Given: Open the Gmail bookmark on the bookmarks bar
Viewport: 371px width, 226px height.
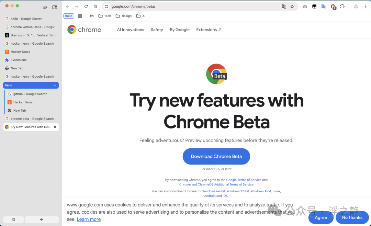Looking at the screenshot, I should pyautogui.click(x=91, y=16).
